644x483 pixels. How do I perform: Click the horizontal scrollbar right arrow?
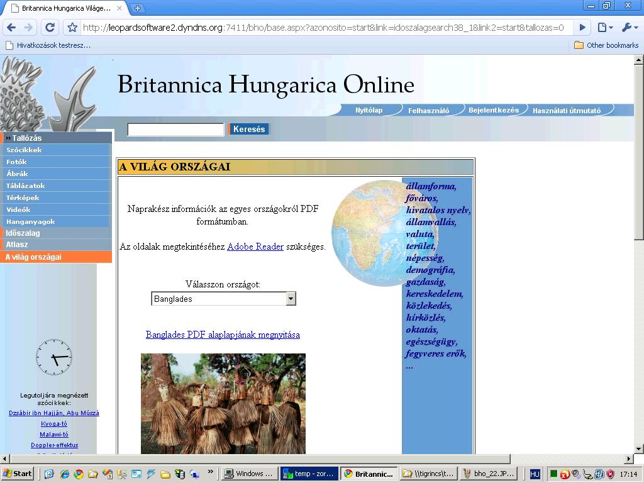tap(629, 458)
